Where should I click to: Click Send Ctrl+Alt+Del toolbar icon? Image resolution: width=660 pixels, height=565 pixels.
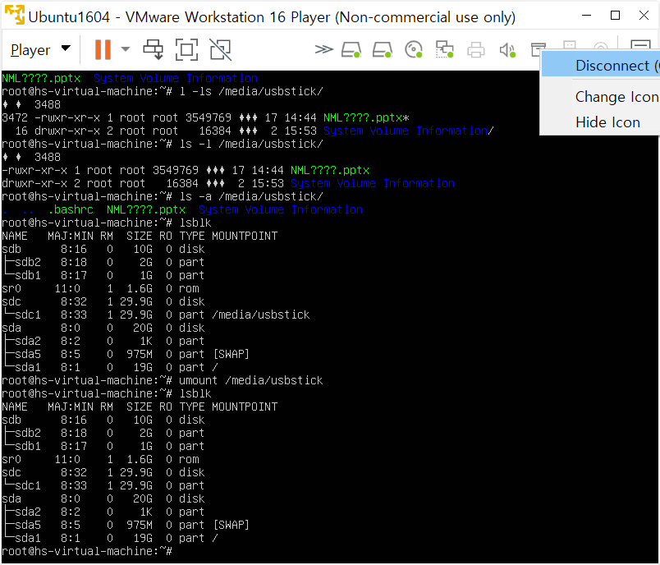(x=154, y=49)
